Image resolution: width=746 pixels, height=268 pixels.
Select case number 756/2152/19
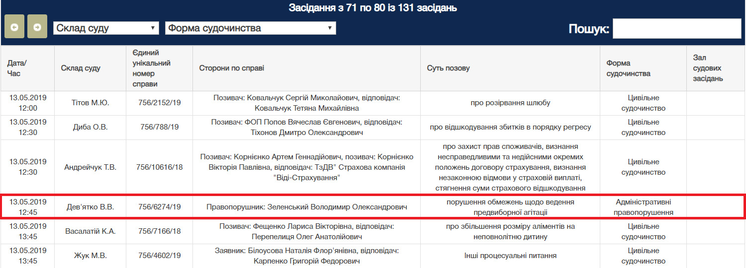[160, 103]
